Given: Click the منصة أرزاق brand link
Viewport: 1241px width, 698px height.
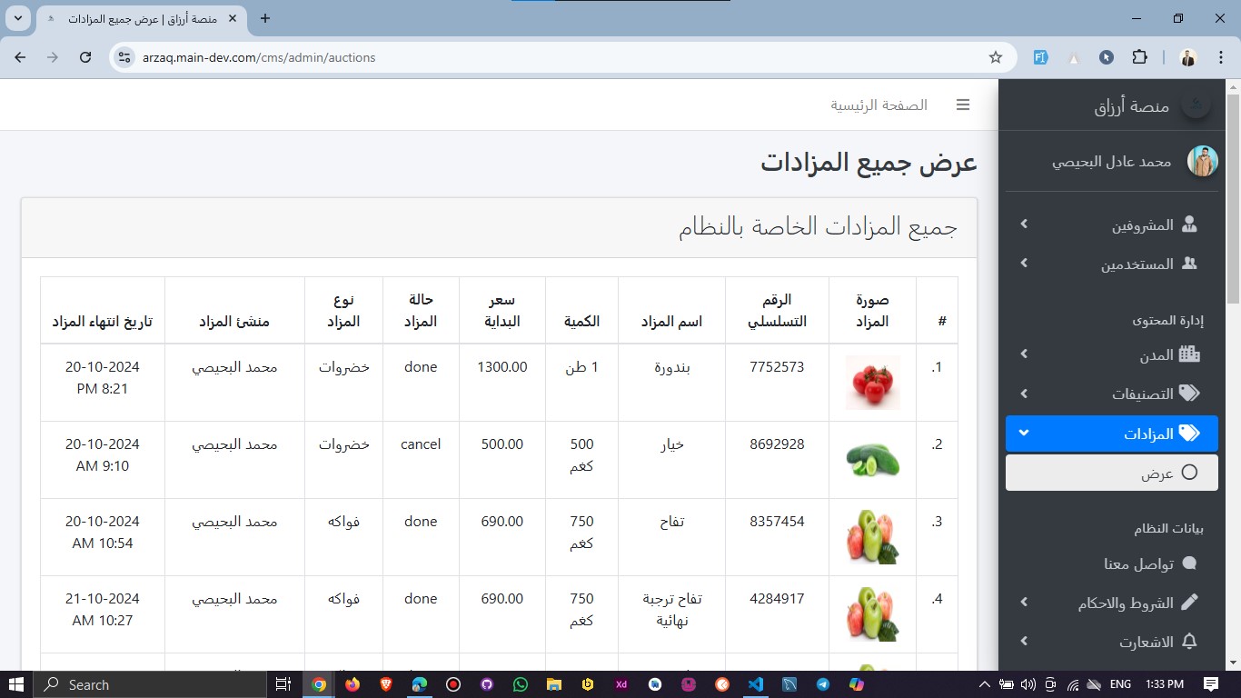Looking at the screenshot, I should [x=1131, y=106].
